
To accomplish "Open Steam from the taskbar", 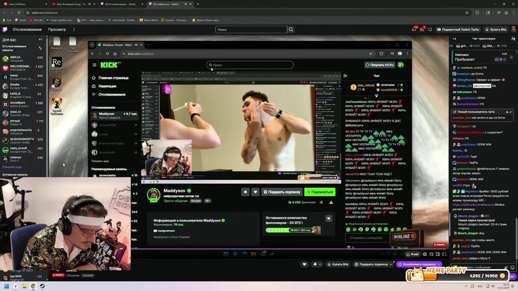I will click(x=42, y=286).
